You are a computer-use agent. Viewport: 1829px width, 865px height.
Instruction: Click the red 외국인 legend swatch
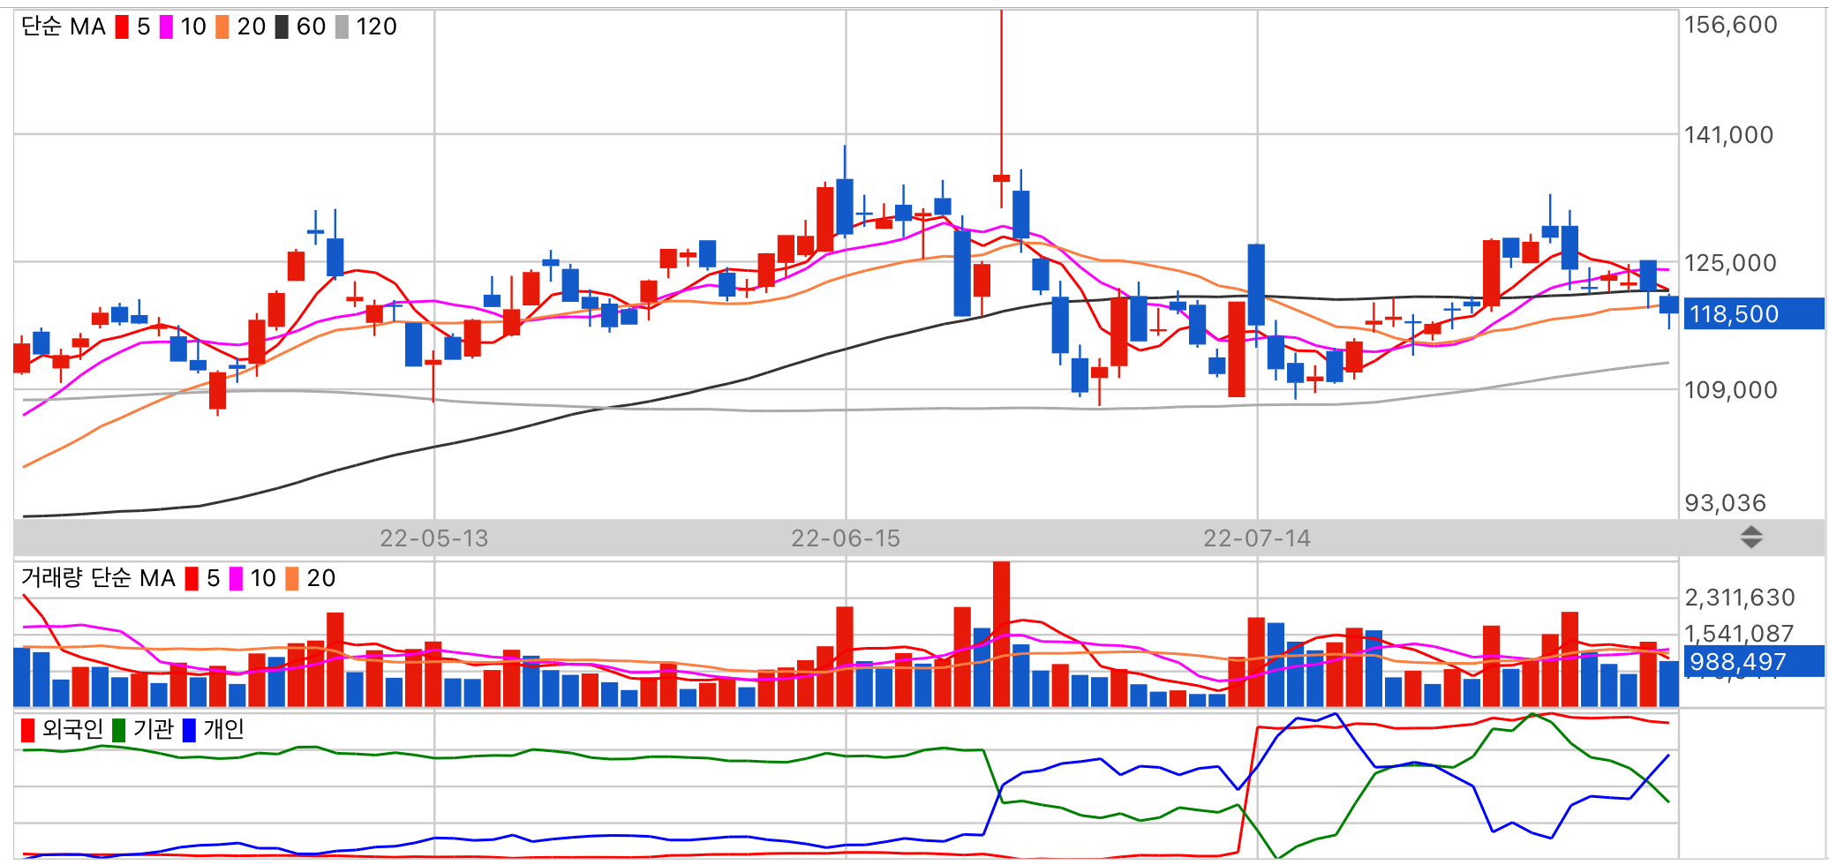(28, 730)
